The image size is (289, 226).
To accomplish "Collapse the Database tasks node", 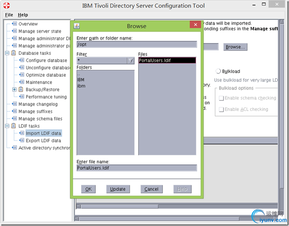I will pos(7,53).
